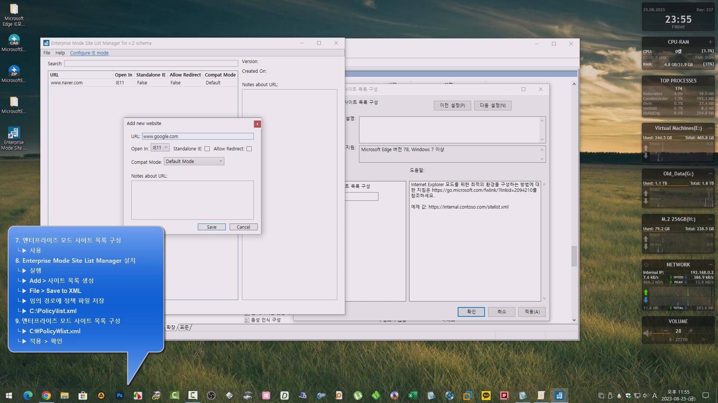Open KakaoTalk from the taskbar
Screen dimensions: 718x403
(486, 395)
